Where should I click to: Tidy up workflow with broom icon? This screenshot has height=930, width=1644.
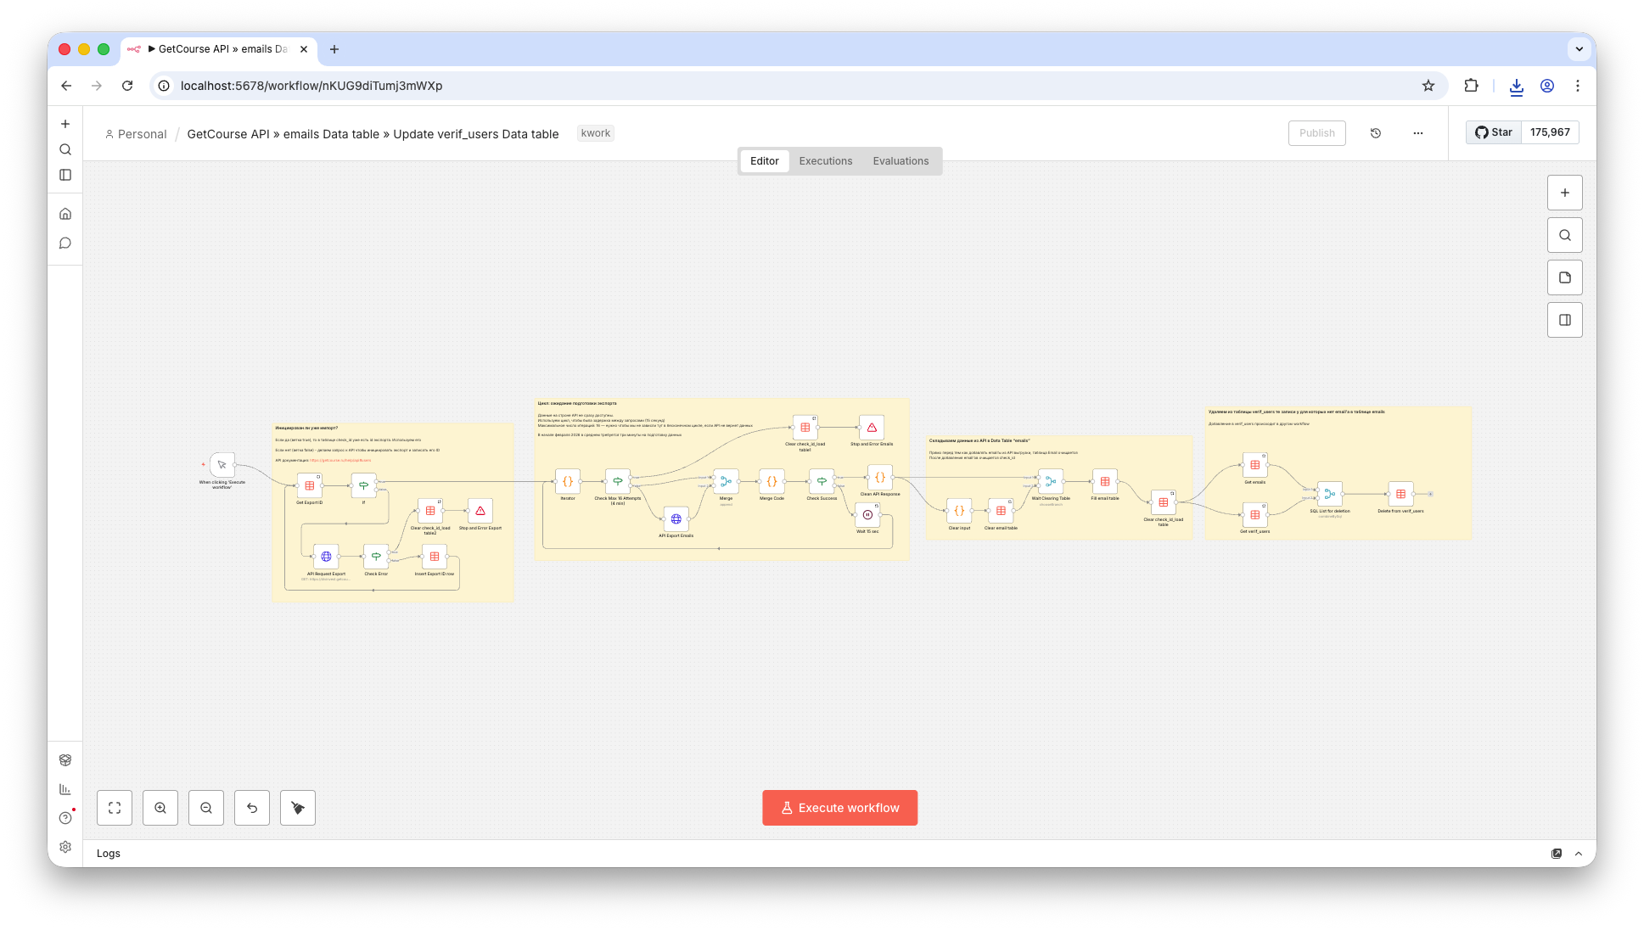298,808
